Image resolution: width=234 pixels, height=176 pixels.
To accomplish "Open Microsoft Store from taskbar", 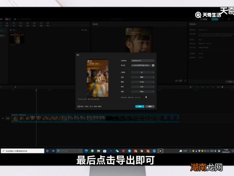I will [105, 151].
